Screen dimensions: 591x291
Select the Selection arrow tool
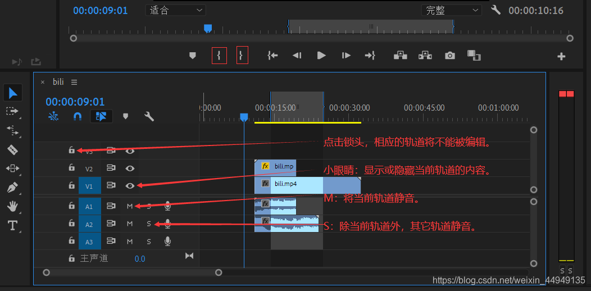(13, 93)
